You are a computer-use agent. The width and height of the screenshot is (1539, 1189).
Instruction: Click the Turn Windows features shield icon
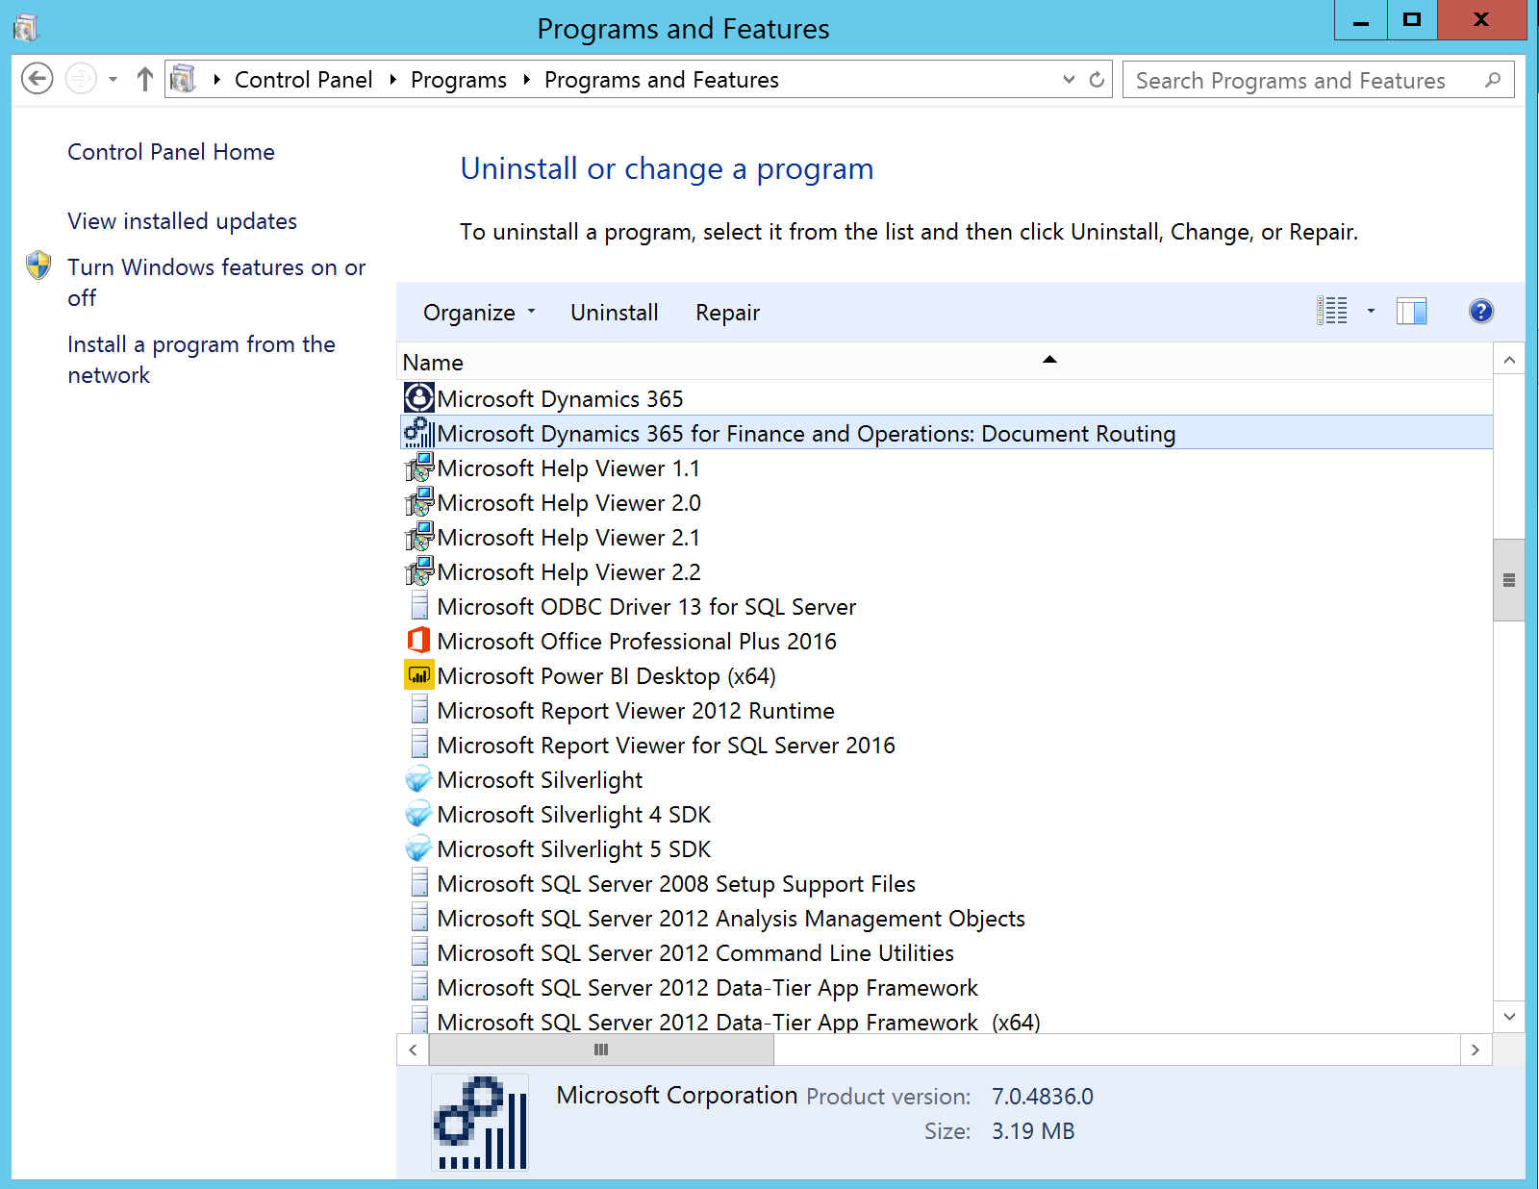click(x=38, y=266)
